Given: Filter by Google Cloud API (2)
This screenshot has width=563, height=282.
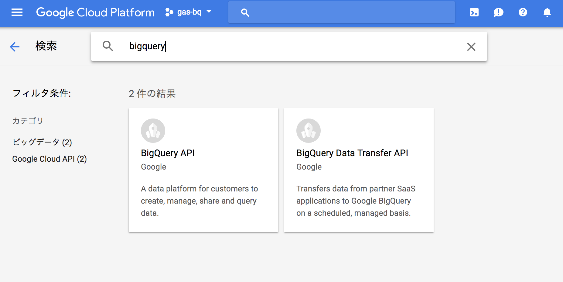Looking at the screenshot, I should pyautogui.click(x=49, y=159).
